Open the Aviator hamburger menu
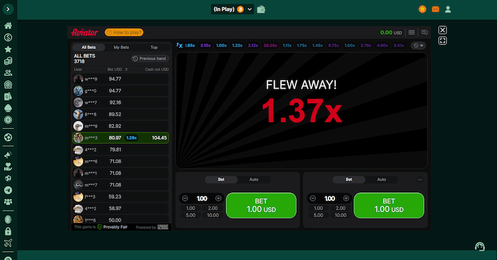 pos(412,32)
